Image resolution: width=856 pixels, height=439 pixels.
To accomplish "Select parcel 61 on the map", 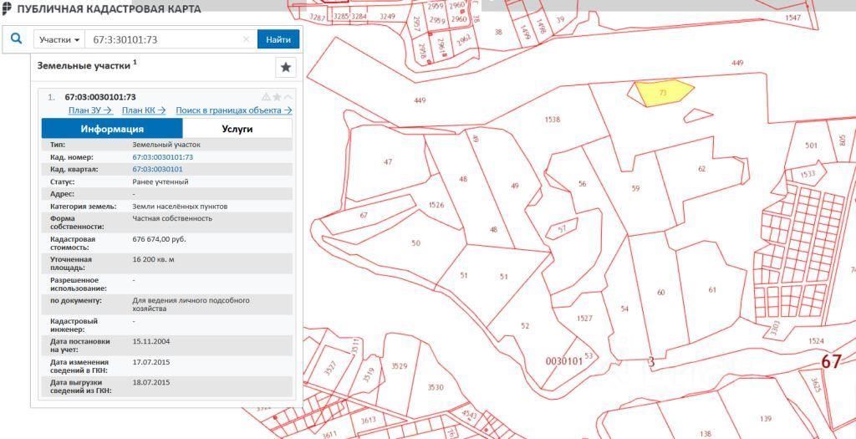I will point(712,290).
